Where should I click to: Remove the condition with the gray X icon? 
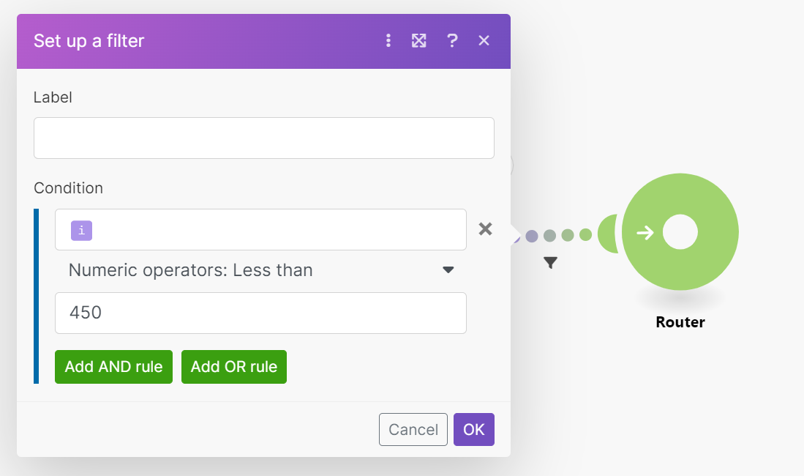point(485,229)
